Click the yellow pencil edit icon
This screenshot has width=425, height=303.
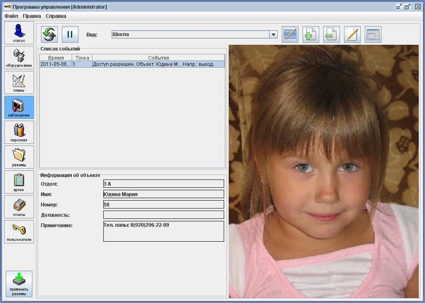(352, 34)
